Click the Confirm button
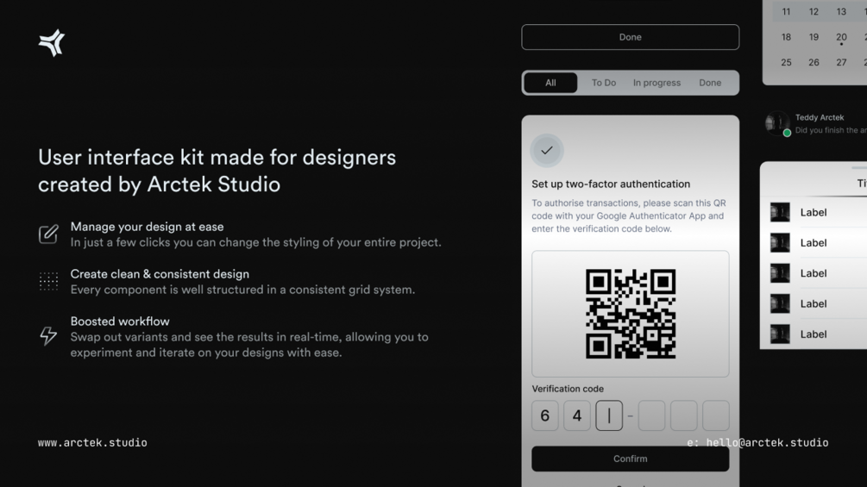 tap(631, 459)
